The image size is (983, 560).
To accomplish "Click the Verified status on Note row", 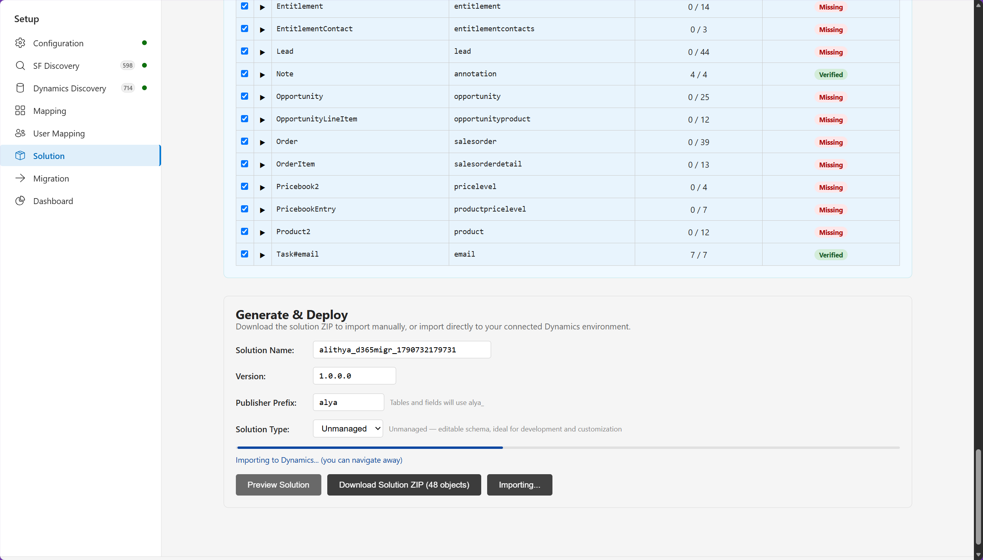I will pos(831,75).
